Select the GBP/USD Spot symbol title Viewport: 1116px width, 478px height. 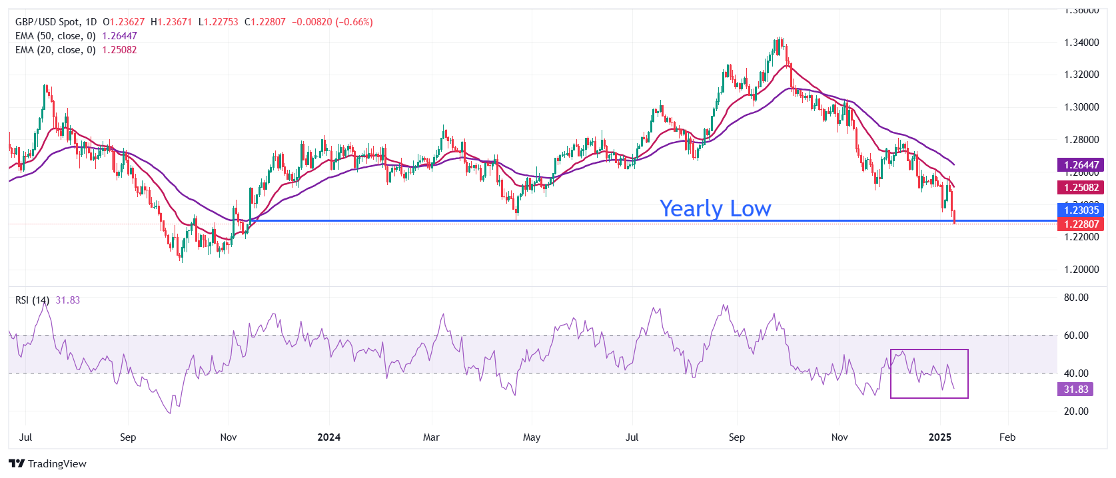pos(56,22)
